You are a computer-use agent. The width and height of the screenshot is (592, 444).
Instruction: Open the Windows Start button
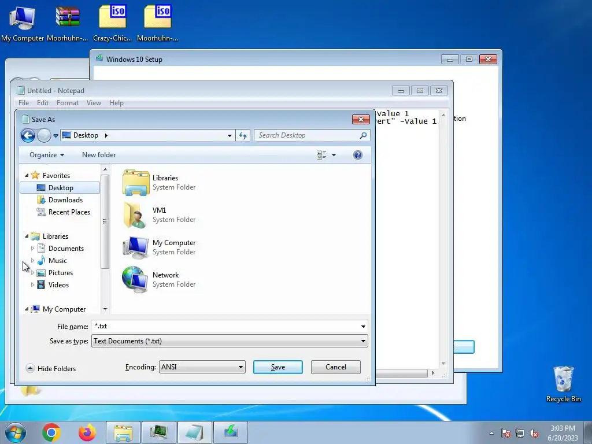click(15, 432)
